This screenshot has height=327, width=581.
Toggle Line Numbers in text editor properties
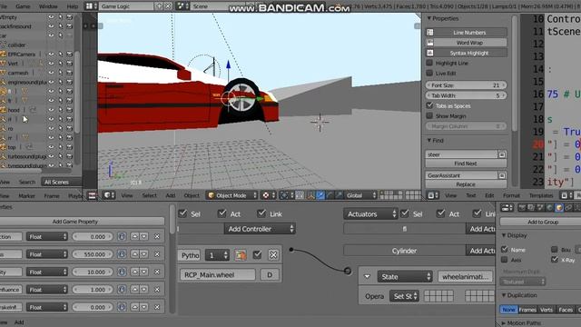coord(466,33)
